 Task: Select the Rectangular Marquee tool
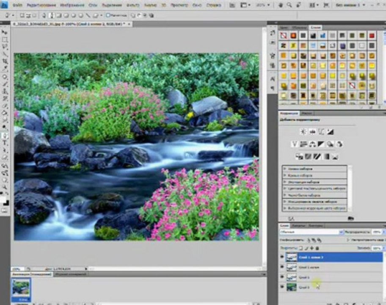(x=4, y=39)
